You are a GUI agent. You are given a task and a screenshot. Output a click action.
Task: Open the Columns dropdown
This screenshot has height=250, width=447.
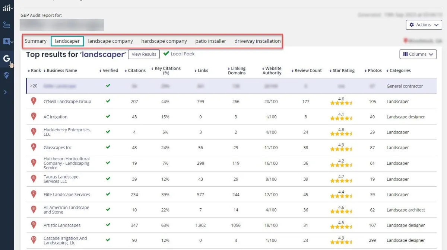[418, 54]
